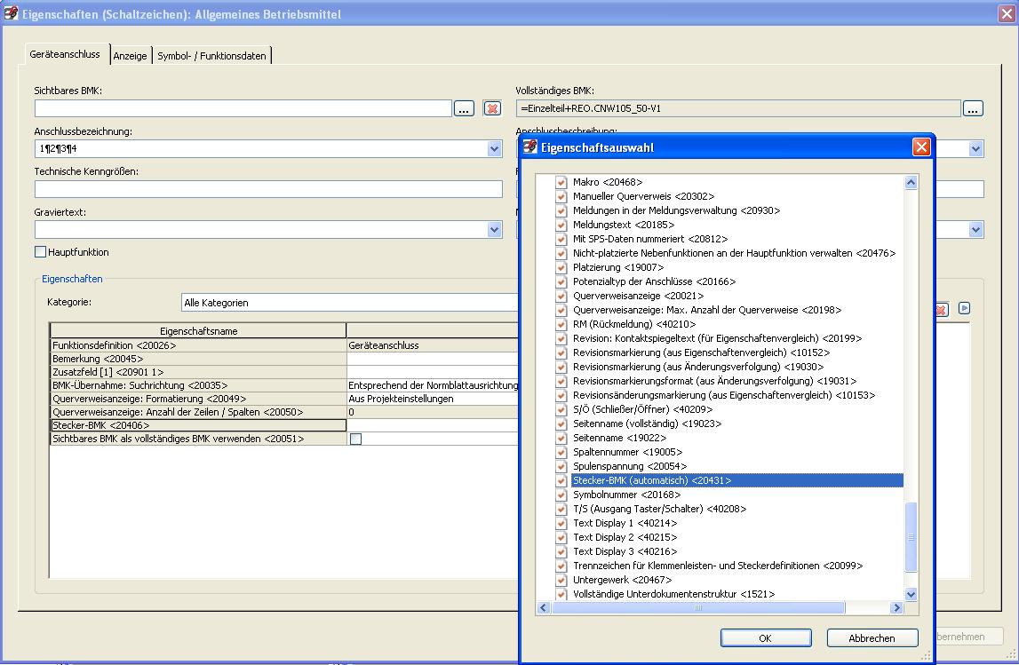Select Potenzialtyp der Anschlüsse <20166> in list
The height and width of the screenshot is (665, 1019).
click(655, 281)
